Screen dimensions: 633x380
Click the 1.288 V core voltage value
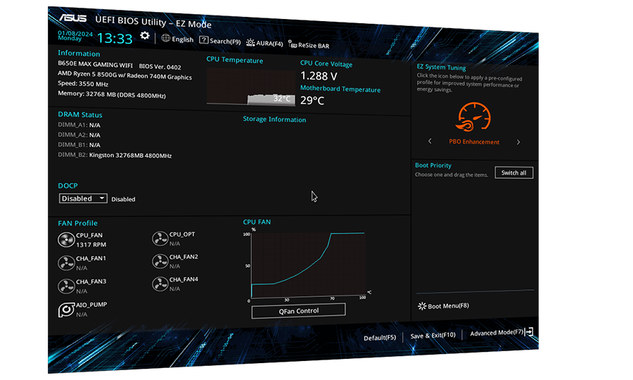click(x=319, y=76)
